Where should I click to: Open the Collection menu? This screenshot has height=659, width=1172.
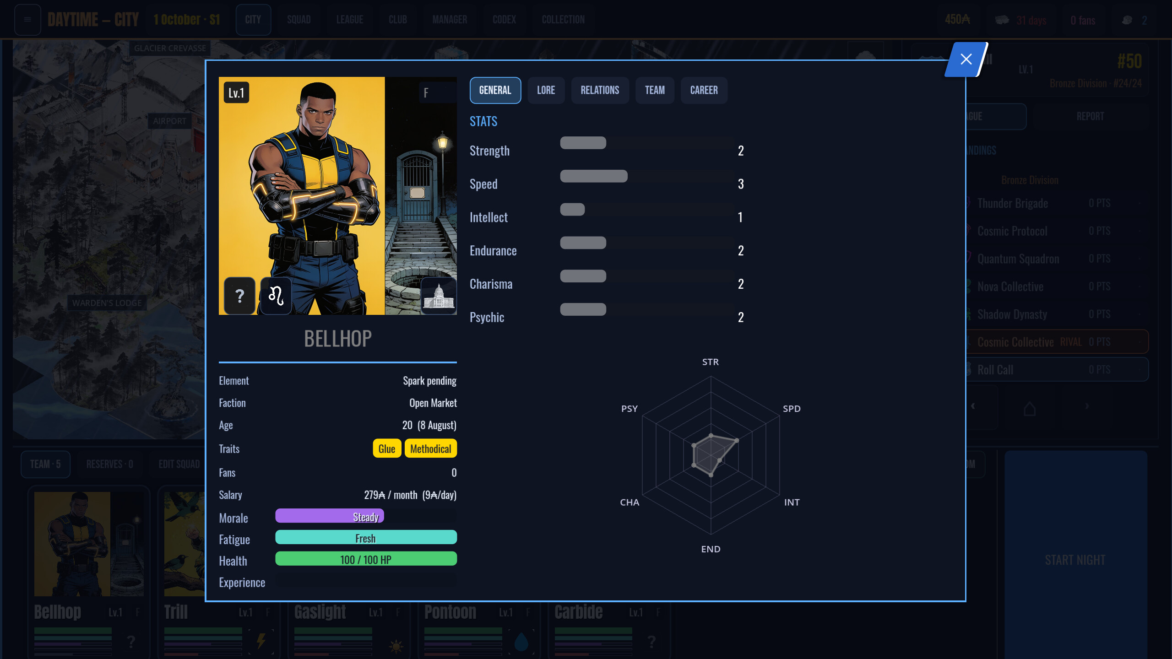coord(564,20)
